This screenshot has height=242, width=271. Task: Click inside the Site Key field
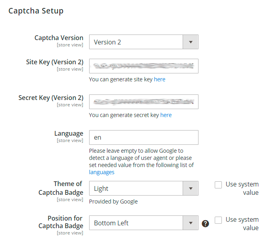click(x=143, y=66)
